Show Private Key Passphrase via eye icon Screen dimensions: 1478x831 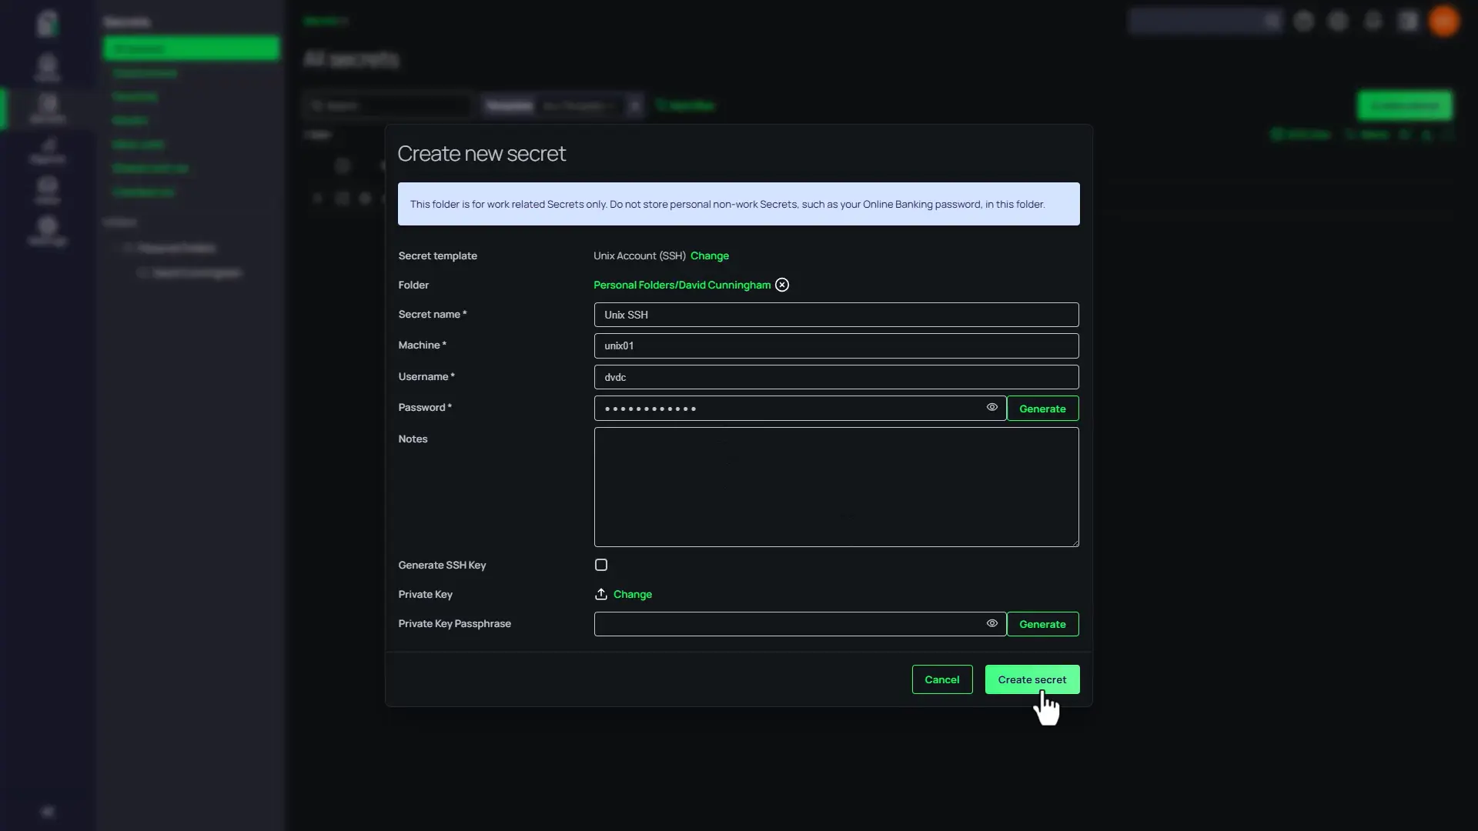coord(991,623)
